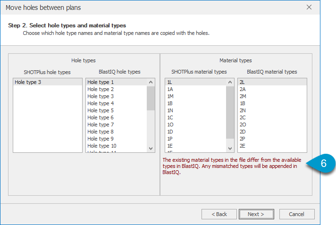336x225 pixels.
Task: Select material type 1C in SHOTPlus list
Action: [x=196, y=117]
